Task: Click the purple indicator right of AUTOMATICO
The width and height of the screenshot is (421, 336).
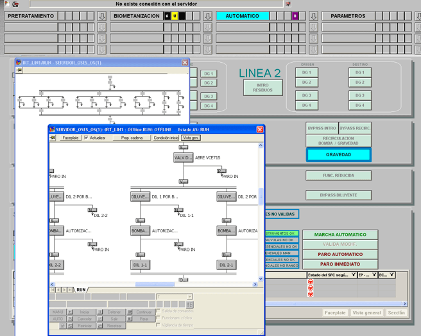Action: pyautogui.click(x=295, y=16)
